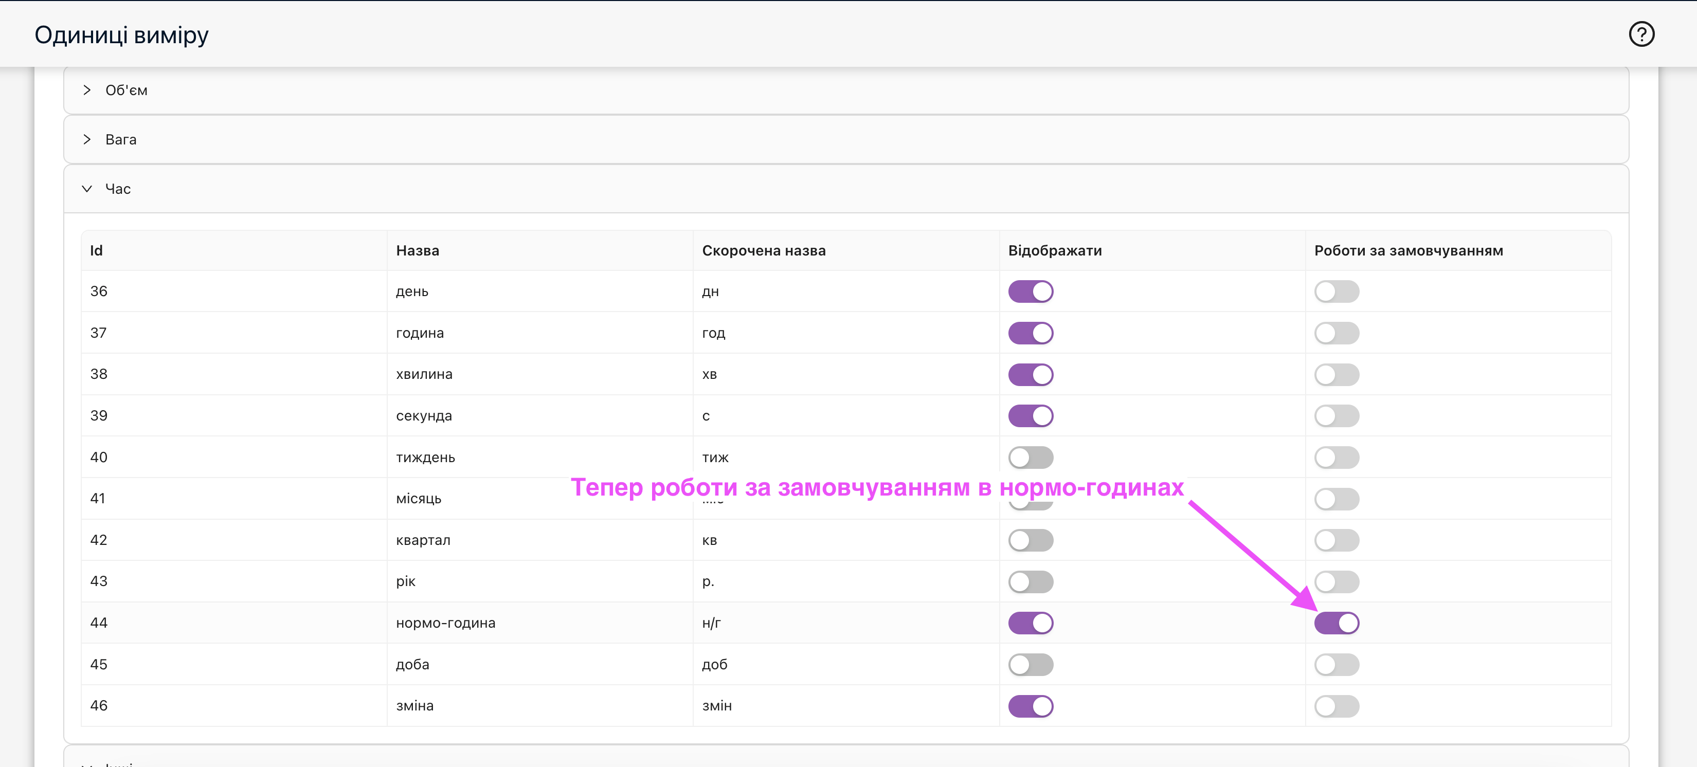1697x767 pixels.
Task: Disable display toggle for зміна
Action: (x=1031, y=706)
